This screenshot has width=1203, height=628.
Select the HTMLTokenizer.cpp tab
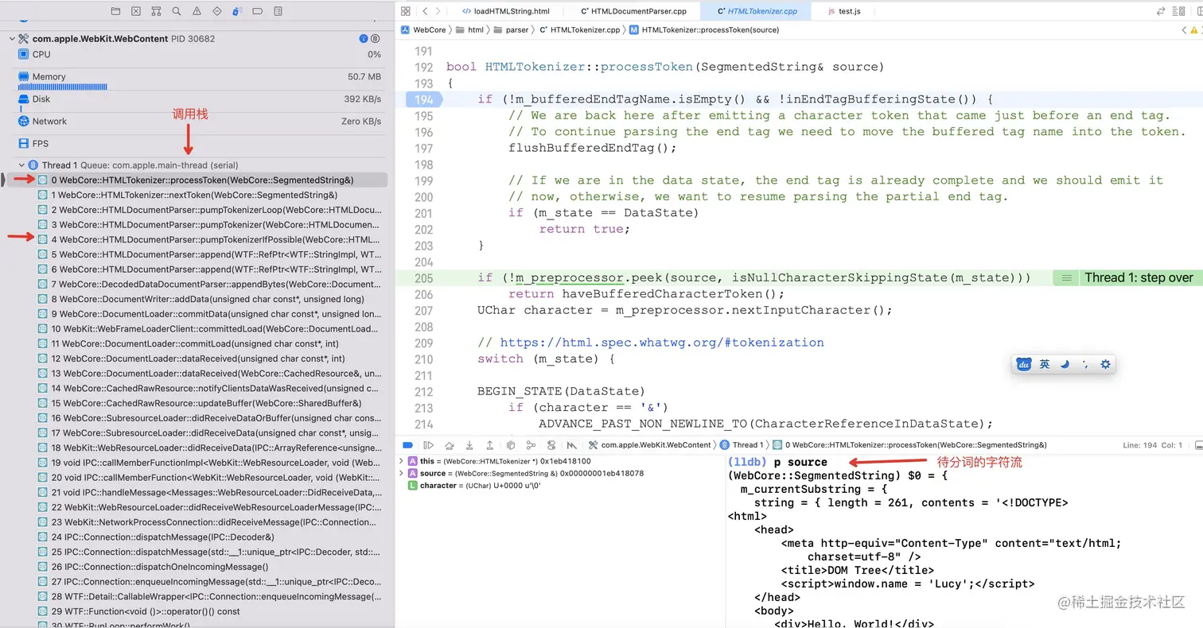(x=757, y=11)
